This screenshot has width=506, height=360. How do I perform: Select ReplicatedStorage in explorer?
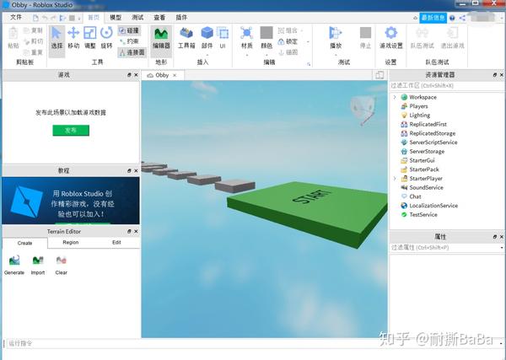tap(433, 133)
